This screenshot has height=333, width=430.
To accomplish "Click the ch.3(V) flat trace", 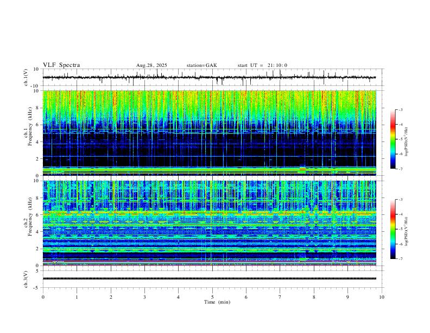I will pos(209,279).
